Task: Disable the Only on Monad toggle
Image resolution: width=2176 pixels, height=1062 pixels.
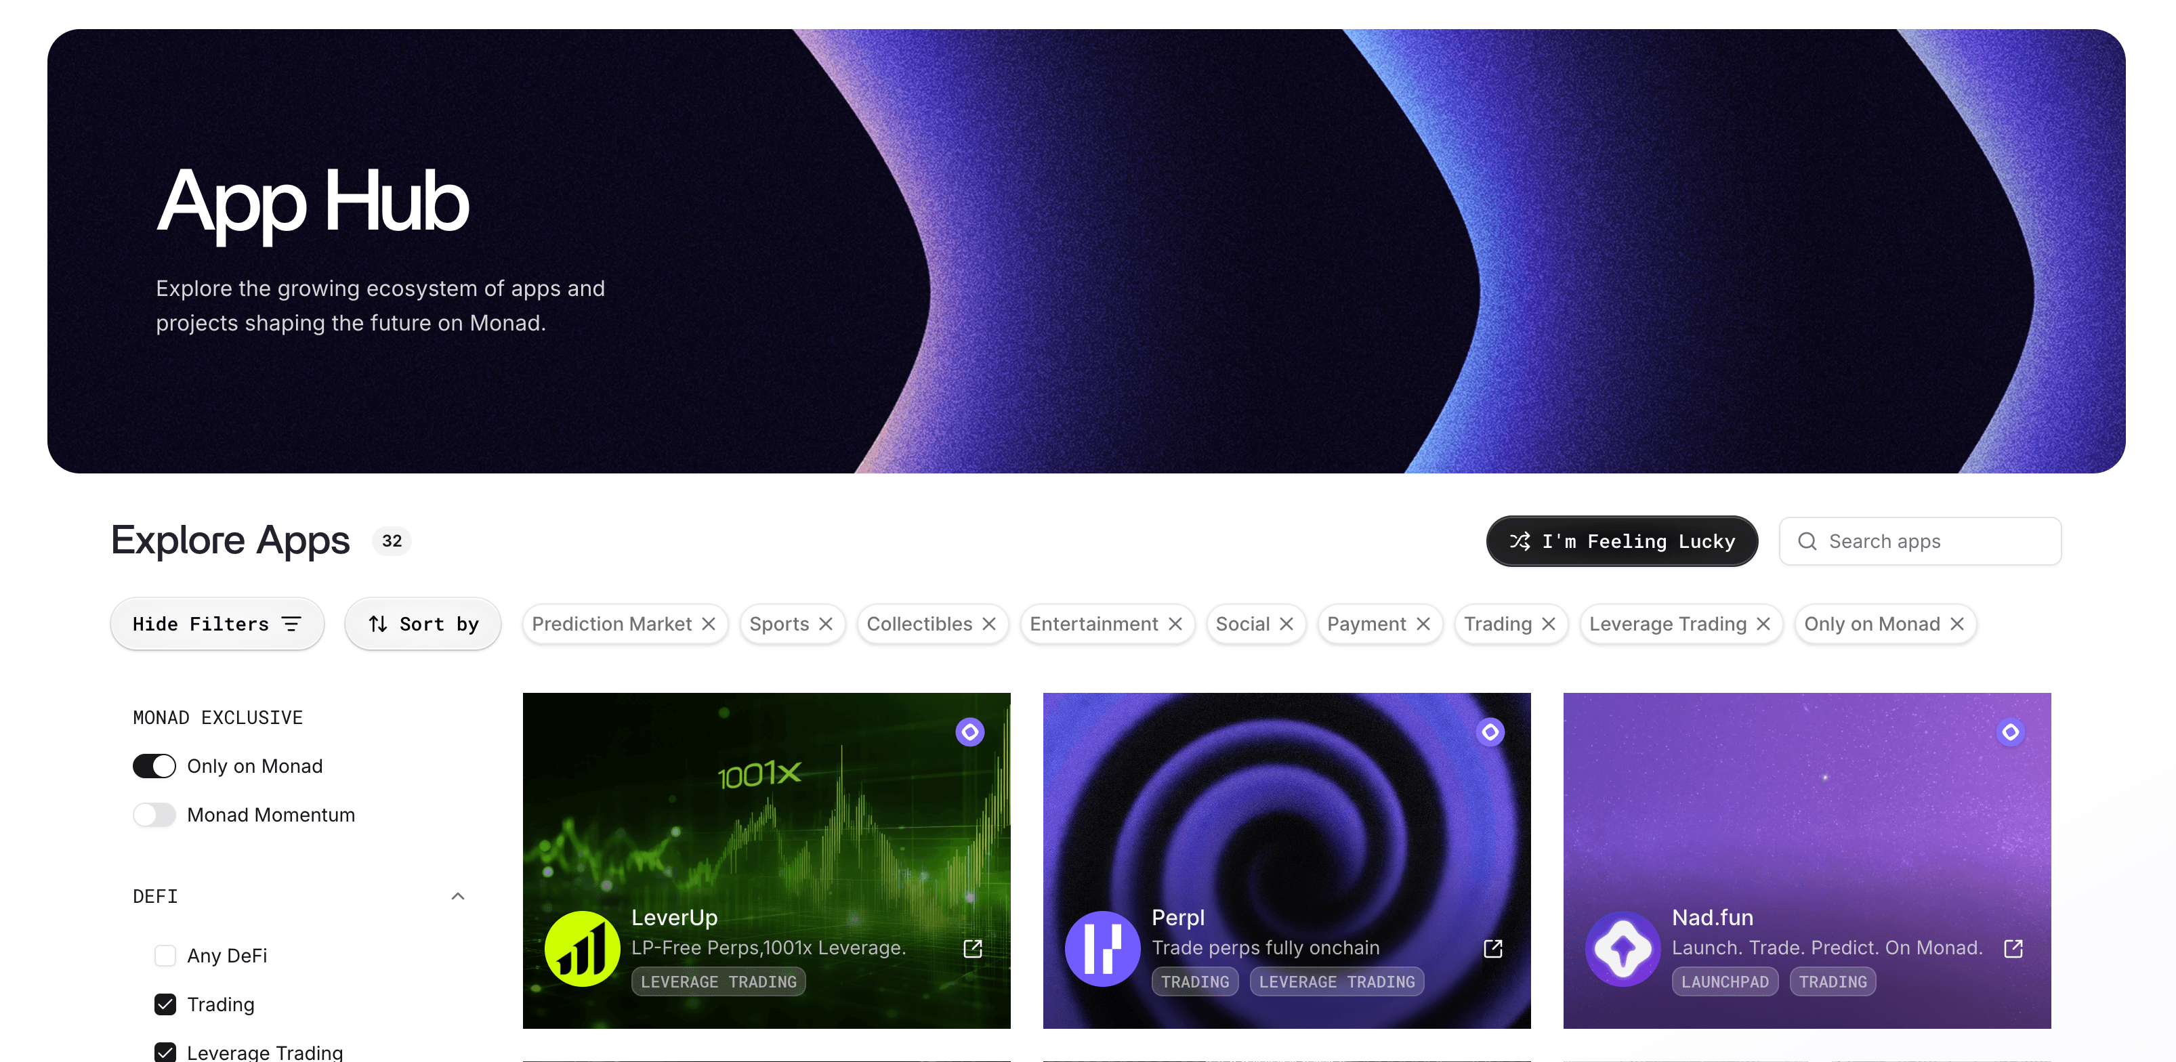Action: coord(154,766)
